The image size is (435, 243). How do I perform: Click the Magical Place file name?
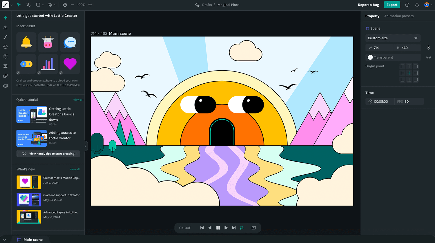click(x=229, y=5)
